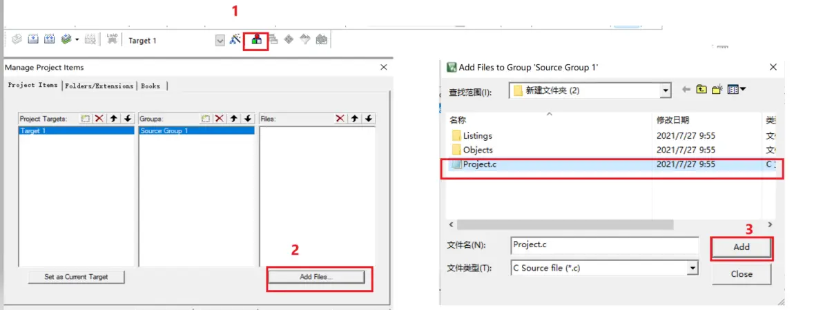The height and width of the screenshot is (310, 823).
Task: Select Target 1 in Project Targets list
Action: [x=77, y=130]
